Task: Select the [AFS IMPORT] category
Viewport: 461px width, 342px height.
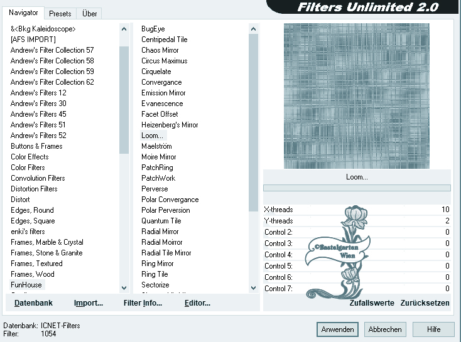Action: pyautogui.click(x=33, y=40)
